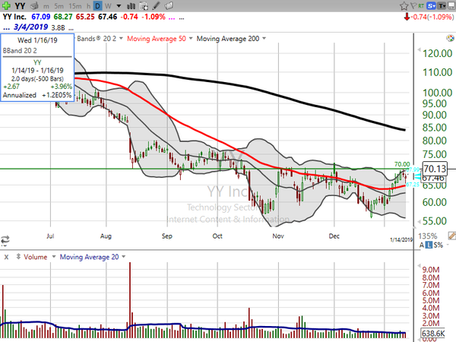Viewport: 456px width, 342px height.
Task: Click the printer icon in the toolbar
Action: 35,5
